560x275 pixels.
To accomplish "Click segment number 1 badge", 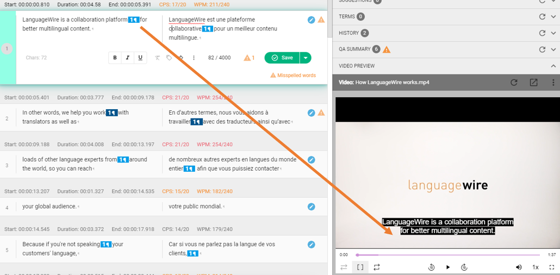I will [x=7, y=48].
